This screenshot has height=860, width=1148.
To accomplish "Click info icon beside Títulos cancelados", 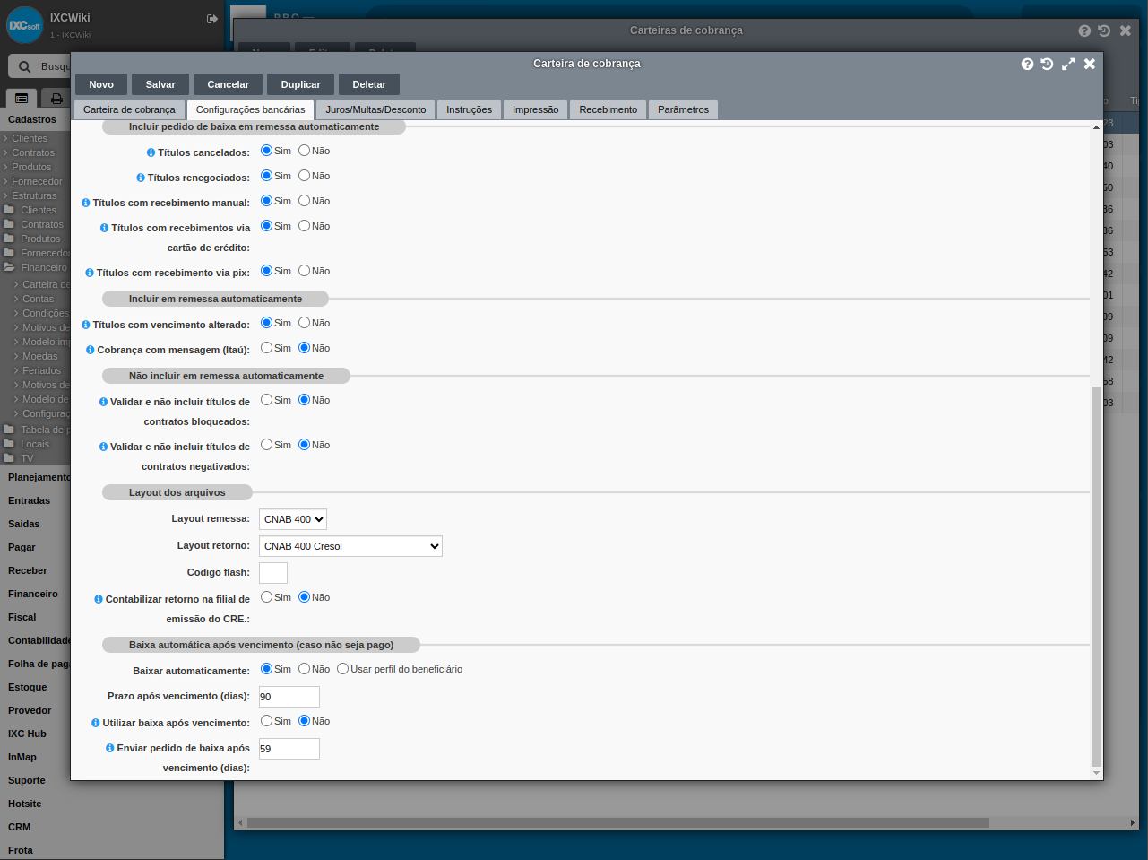I will [151, 152].
